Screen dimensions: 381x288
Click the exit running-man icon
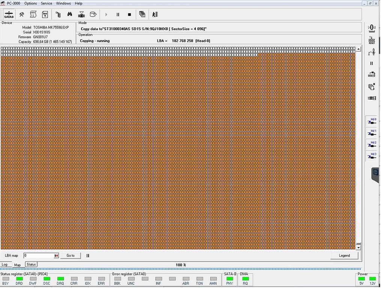pyautogui.click(x=155, y=15)
